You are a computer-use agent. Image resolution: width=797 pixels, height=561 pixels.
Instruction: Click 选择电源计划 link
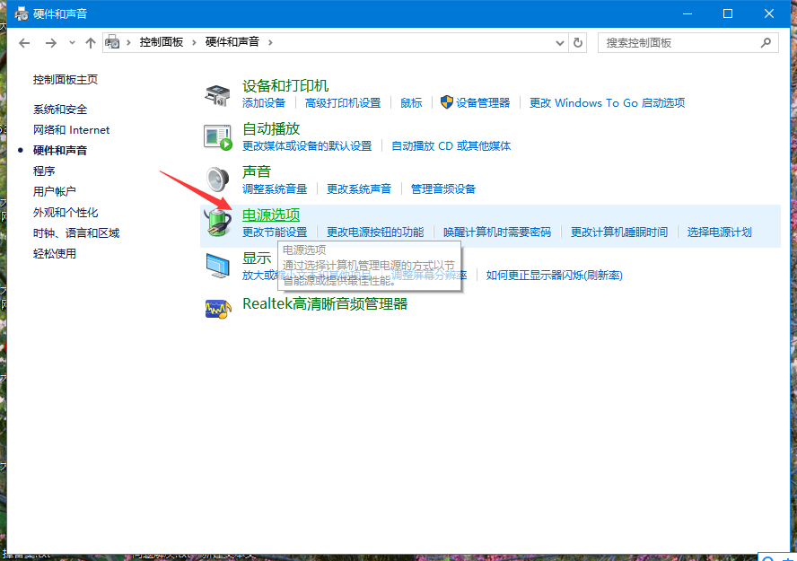(x=719, y=232)
